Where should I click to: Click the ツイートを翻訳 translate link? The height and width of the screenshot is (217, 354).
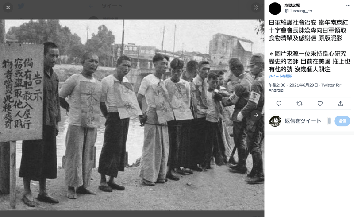(x=281, y=76)
